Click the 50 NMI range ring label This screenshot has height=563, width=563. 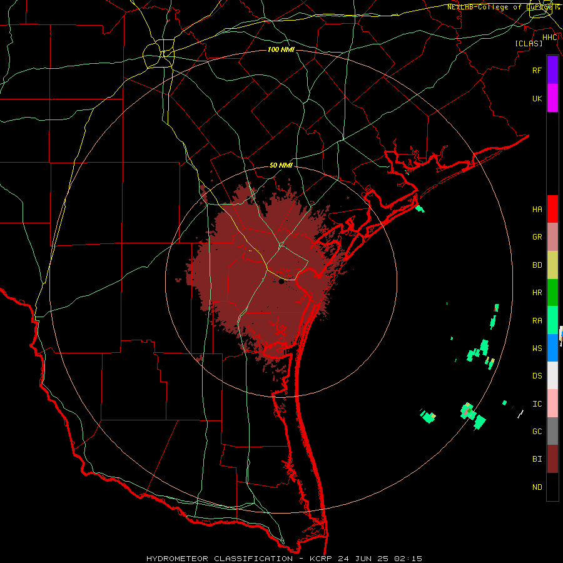pyautogui.click(x=281, y=165)
